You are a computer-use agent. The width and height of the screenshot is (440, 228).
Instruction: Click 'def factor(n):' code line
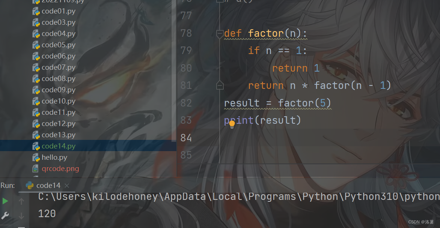point(265,33)
